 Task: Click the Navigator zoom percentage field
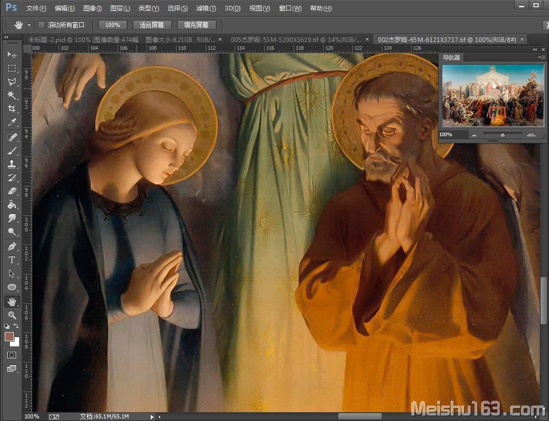click(x=453, y=135)
